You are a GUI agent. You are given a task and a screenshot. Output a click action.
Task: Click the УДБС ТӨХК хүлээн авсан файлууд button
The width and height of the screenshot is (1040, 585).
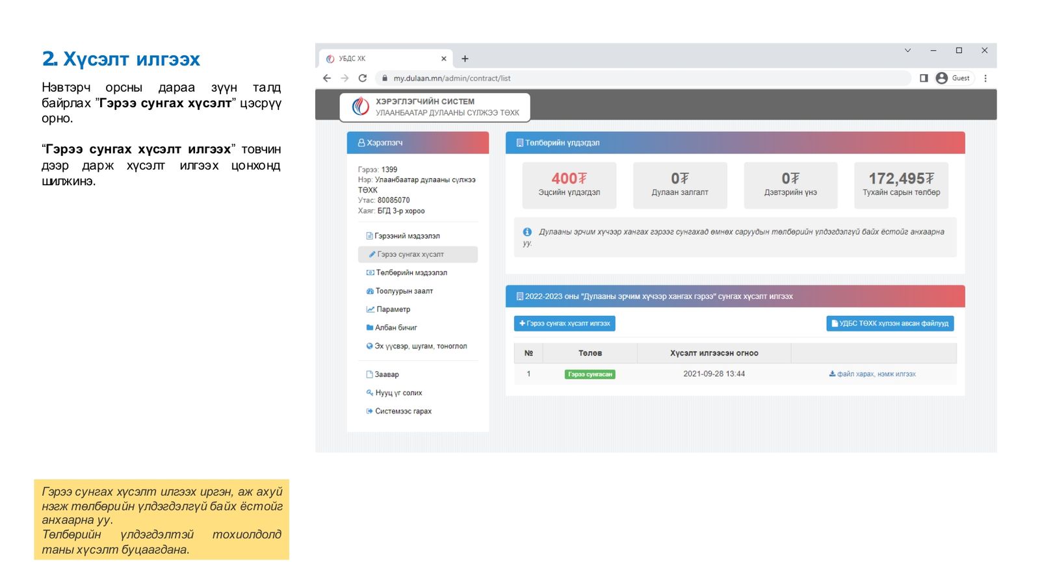click(890, 323)
